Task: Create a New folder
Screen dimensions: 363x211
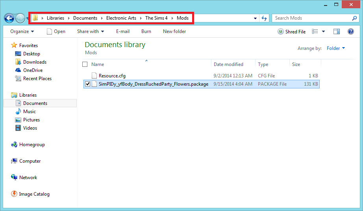Action: [174, 31]
